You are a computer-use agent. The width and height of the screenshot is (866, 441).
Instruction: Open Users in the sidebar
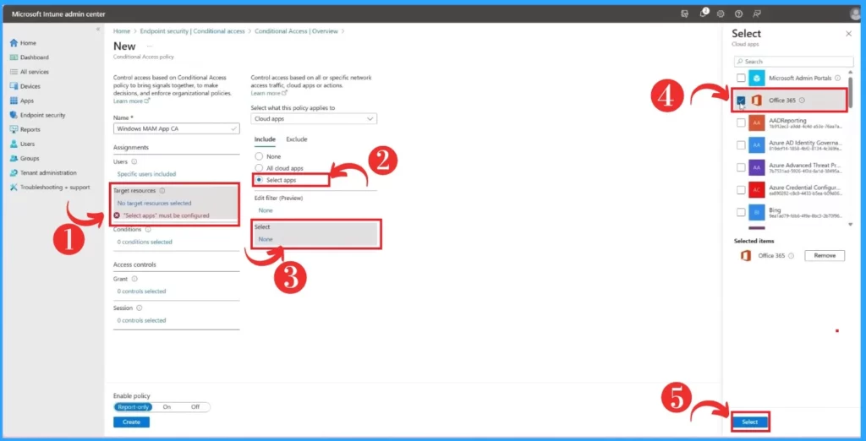pos(23,144)
